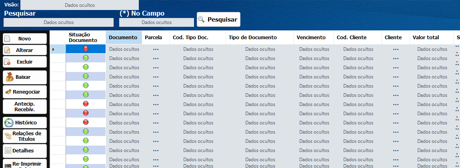Sort by Situação Documento column header

[86, 38]
